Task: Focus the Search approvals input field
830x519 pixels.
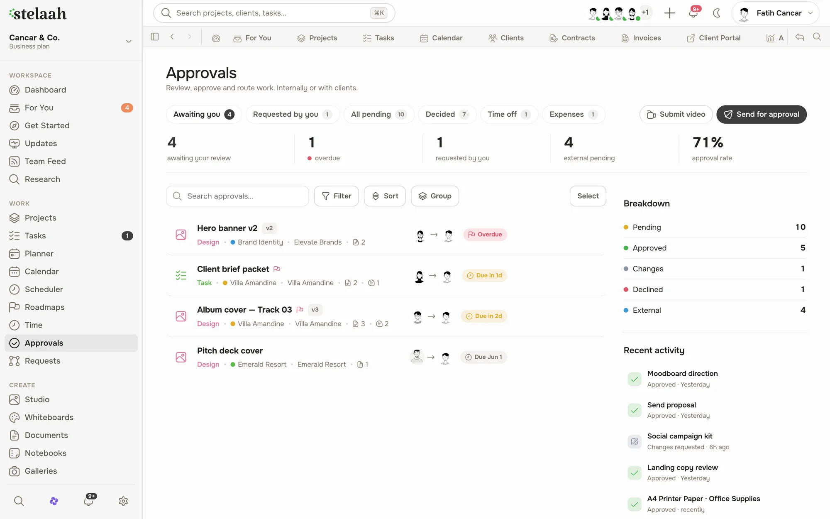Action: pyautogui.click(x=237, y=196)
